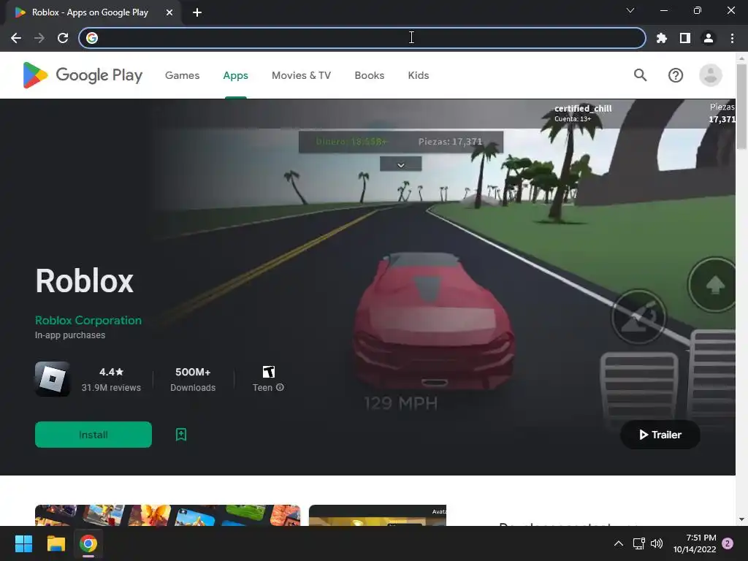Open File Explorer from the taskbar
This screenshot has height=561, width=748.
click(x=56, y=543)
